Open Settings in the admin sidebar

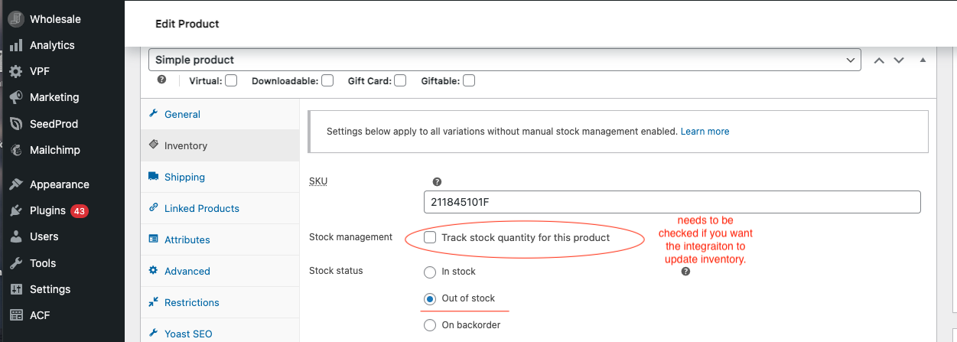(x=50, y=289)
